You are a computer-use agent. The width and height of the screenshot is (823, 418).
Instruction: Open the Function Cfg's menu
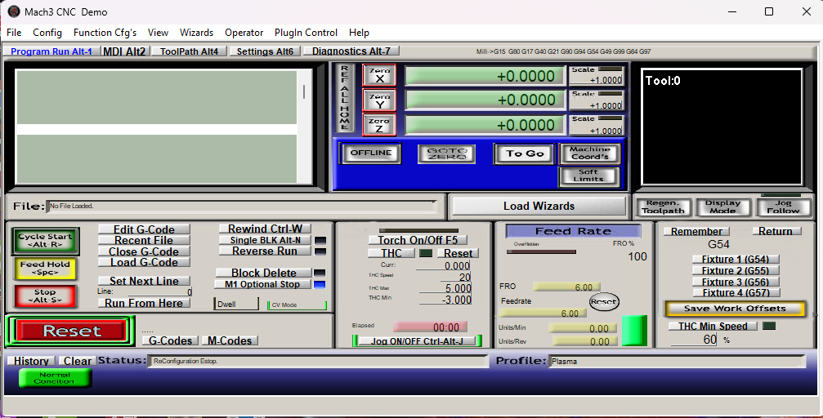105,33
